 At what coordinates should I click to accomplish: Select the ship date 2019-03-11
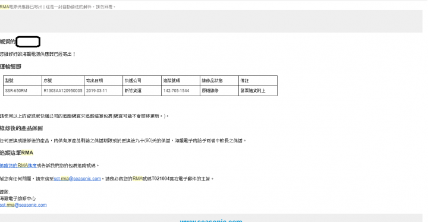[x=103, y=91]
